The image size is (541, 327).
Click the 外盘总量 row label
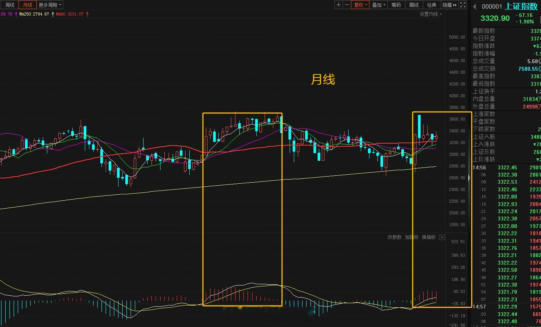(483, 106)
